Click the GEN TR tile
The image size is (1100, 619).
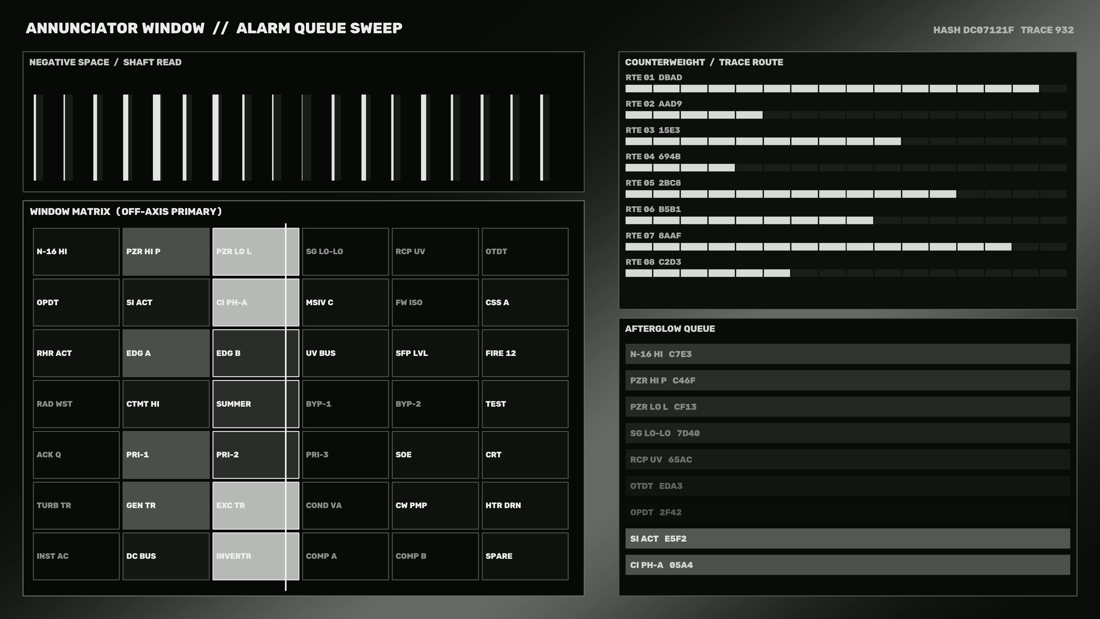point(166,505)
